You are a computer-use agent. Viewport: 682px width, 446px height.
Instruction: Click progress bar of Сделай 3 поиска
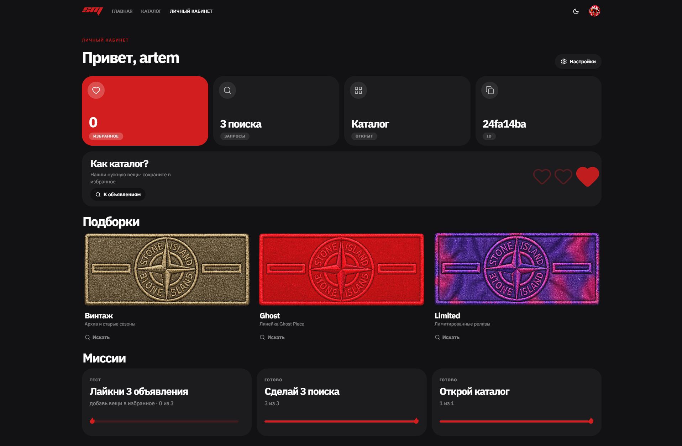tap(341, 421)
